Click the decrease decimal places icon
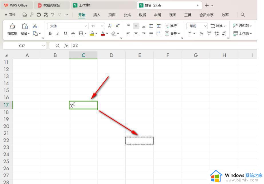Image resolution: width=264 pixels, height=184 pixels. tap(224, 33)
